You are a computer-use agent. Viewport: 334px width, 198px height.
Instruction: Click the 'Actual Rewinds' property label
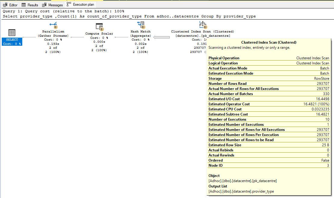coord(221,155)
